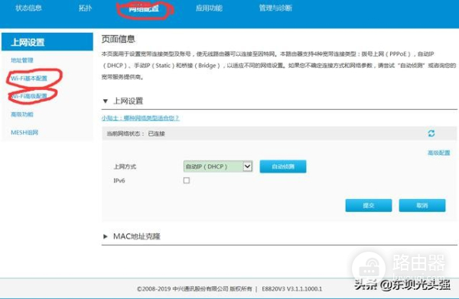The height and width of the screenshot is (299, 459).
Task: Expand the MAC地址克隆 section
Action: click(106, 236)
